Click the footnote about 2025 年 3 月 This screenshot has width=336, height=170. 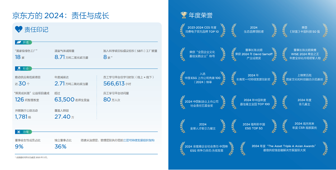pyautogui.click(x=32, y=157)
